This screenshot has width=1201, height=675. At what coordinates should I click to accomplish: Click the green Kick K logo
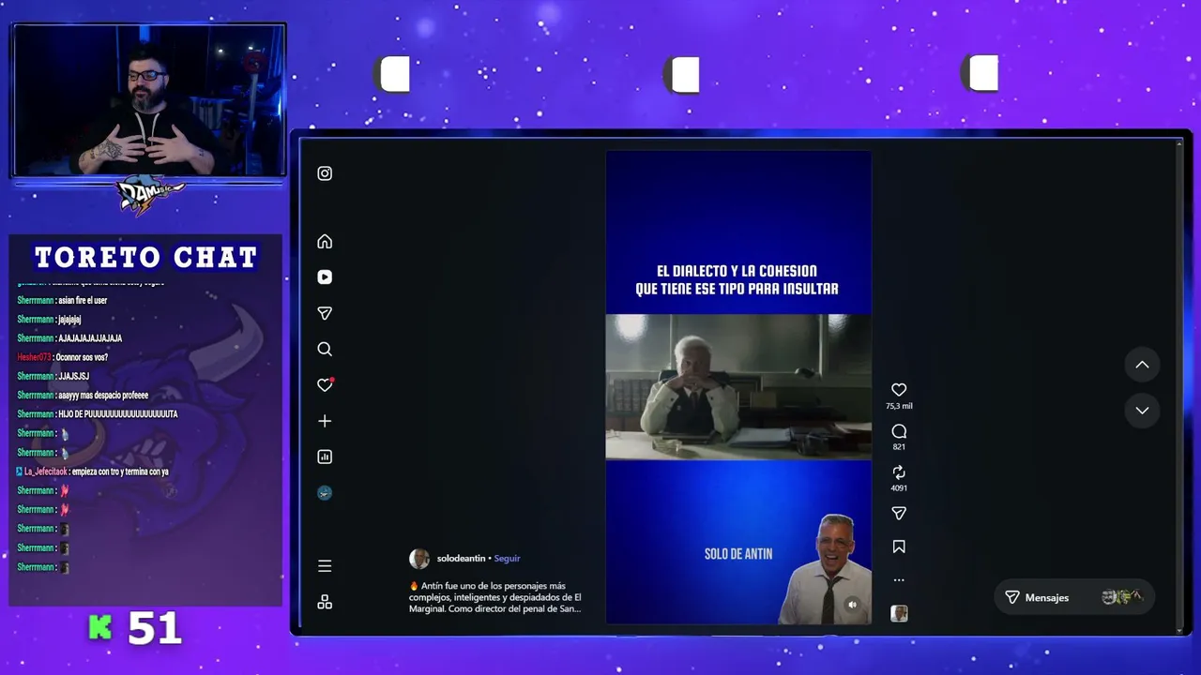[100, 628]
